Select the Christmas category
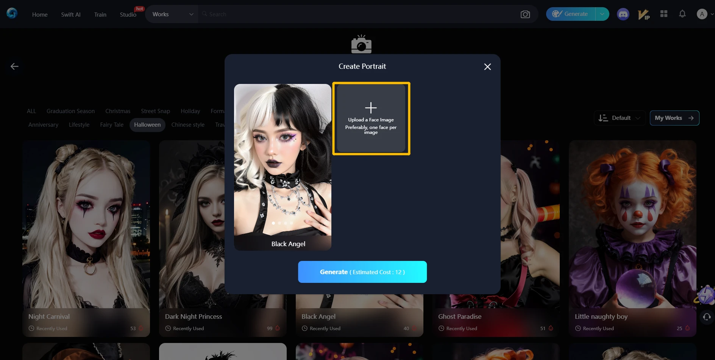Screen dimensions: 715x360 tap(118, 111)
